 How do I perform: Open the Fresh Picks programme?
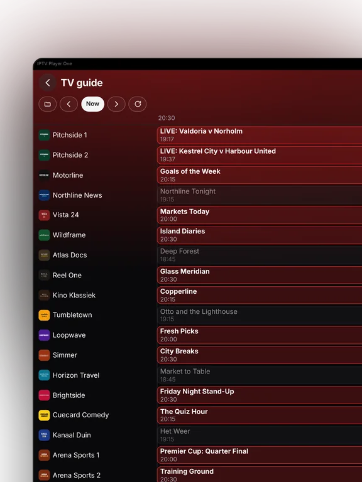click(260, 335)
